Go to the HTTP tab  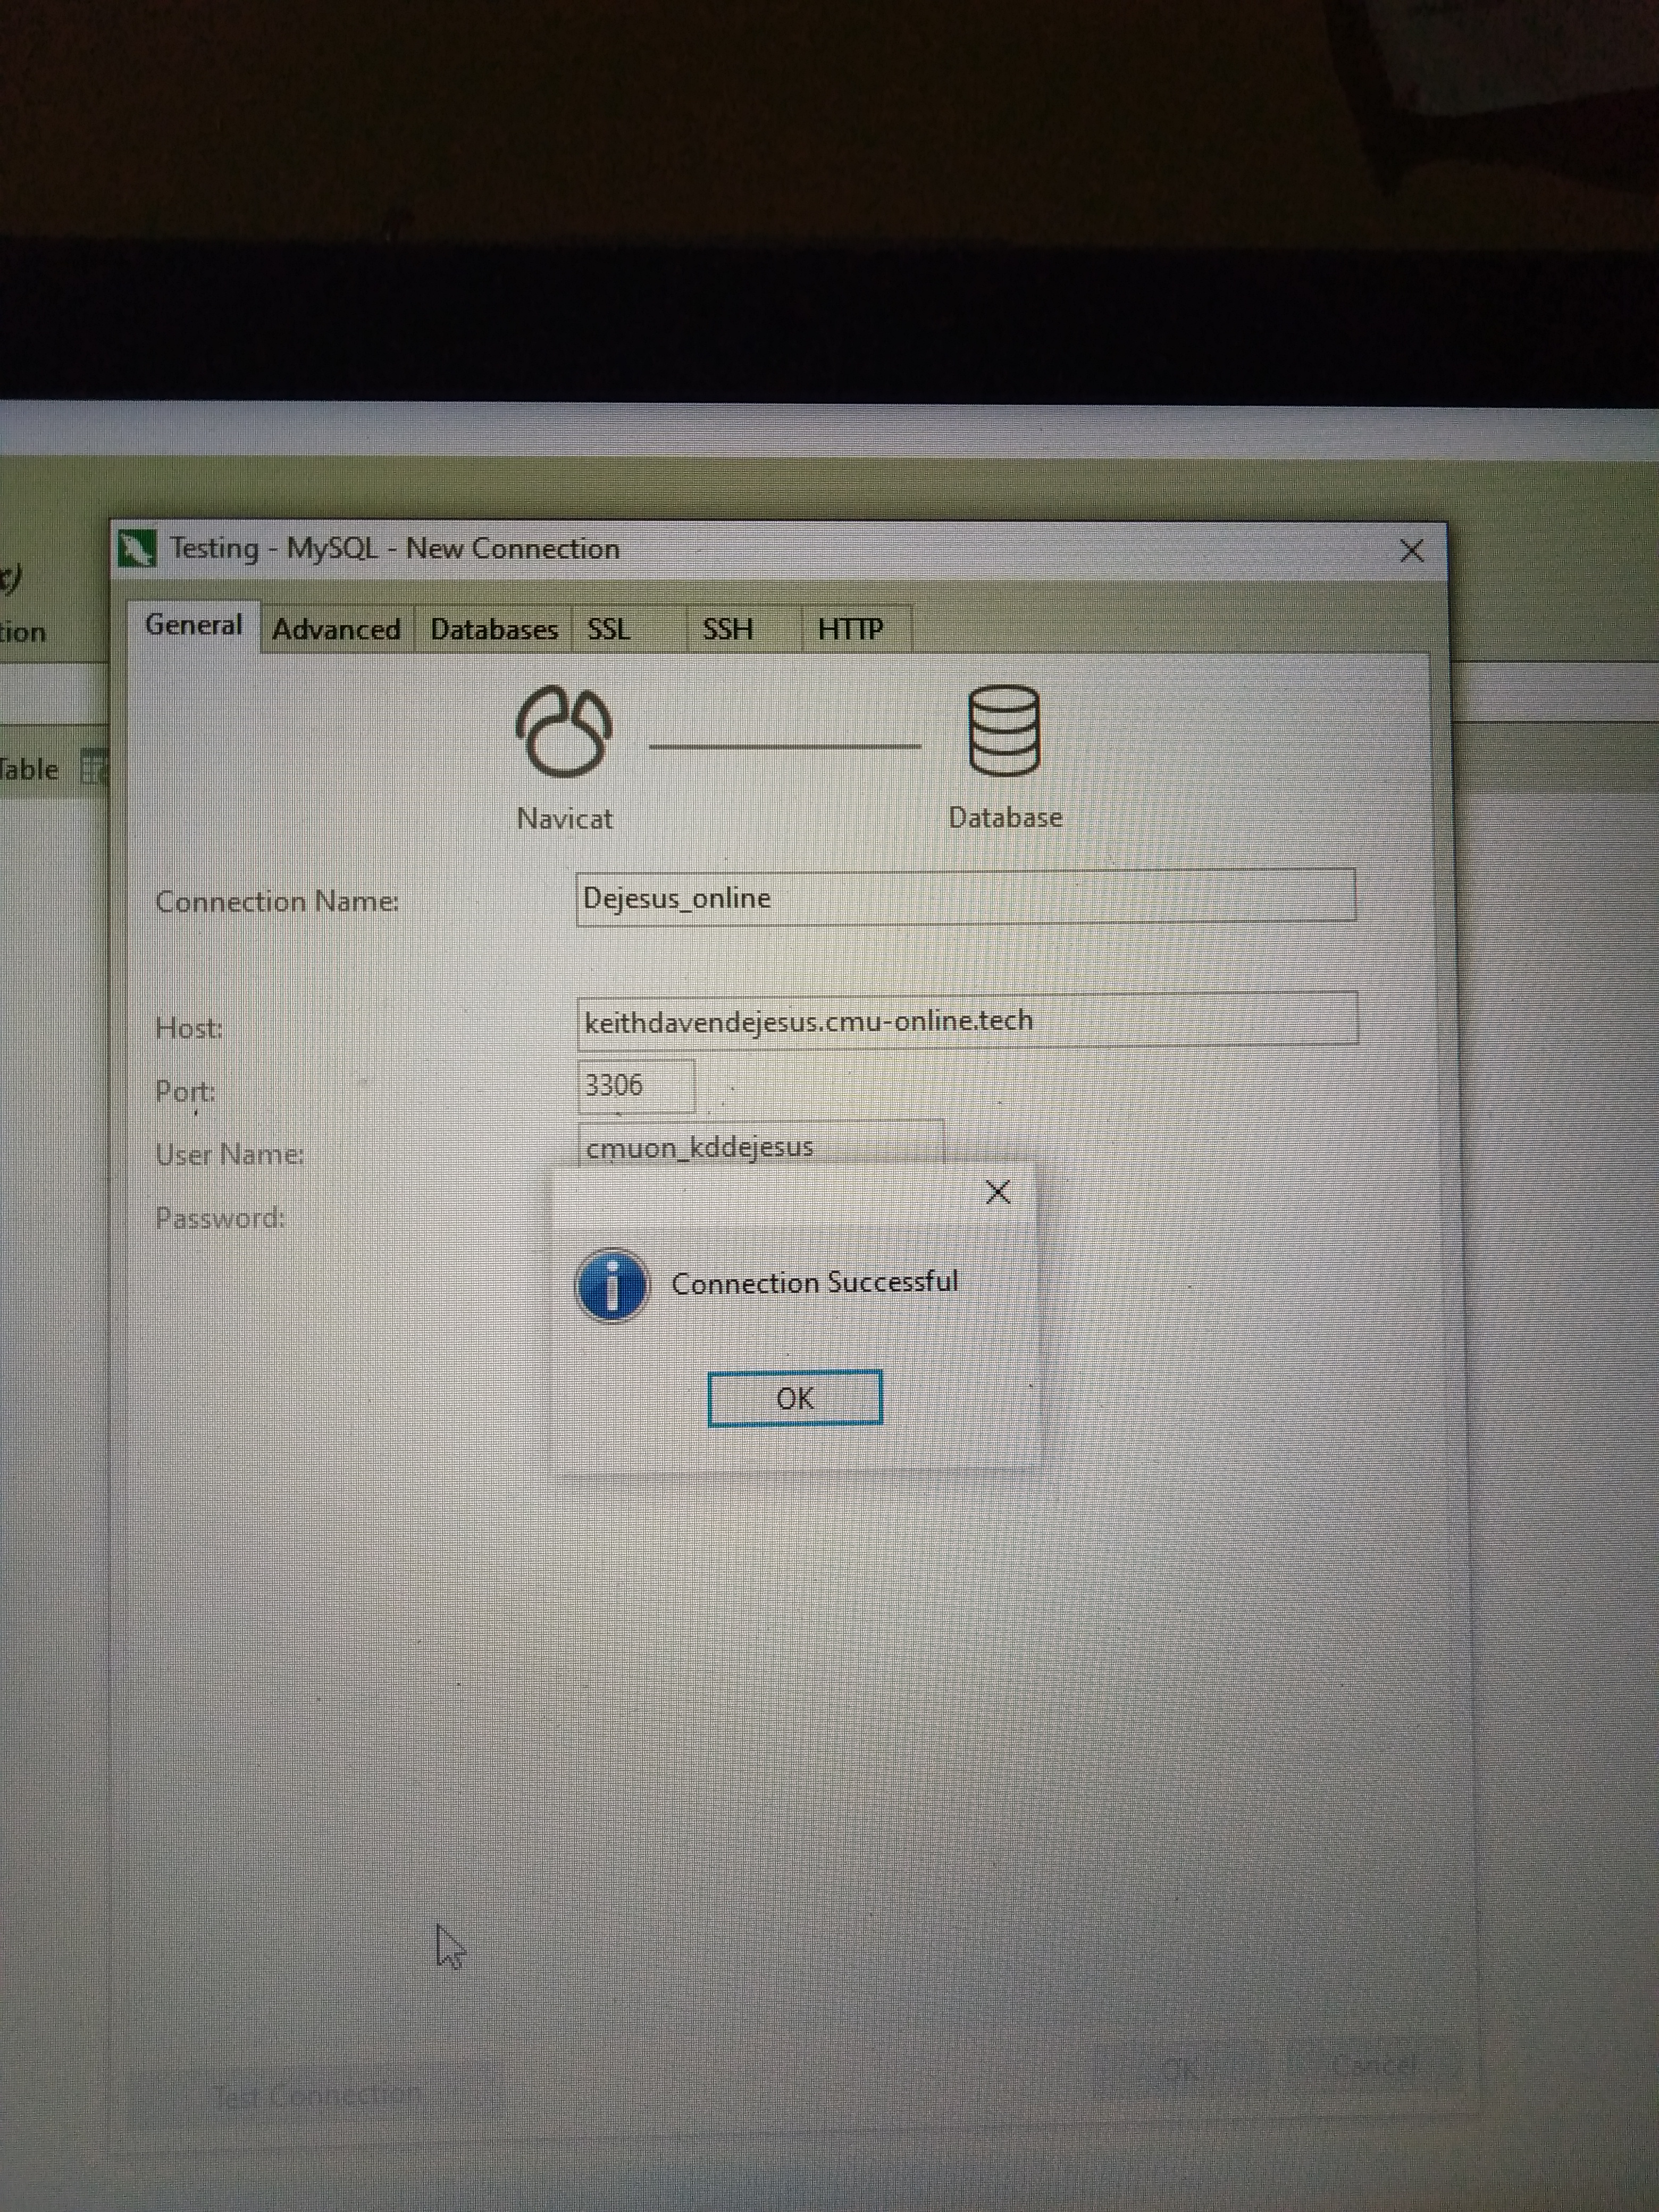[850, 630]
